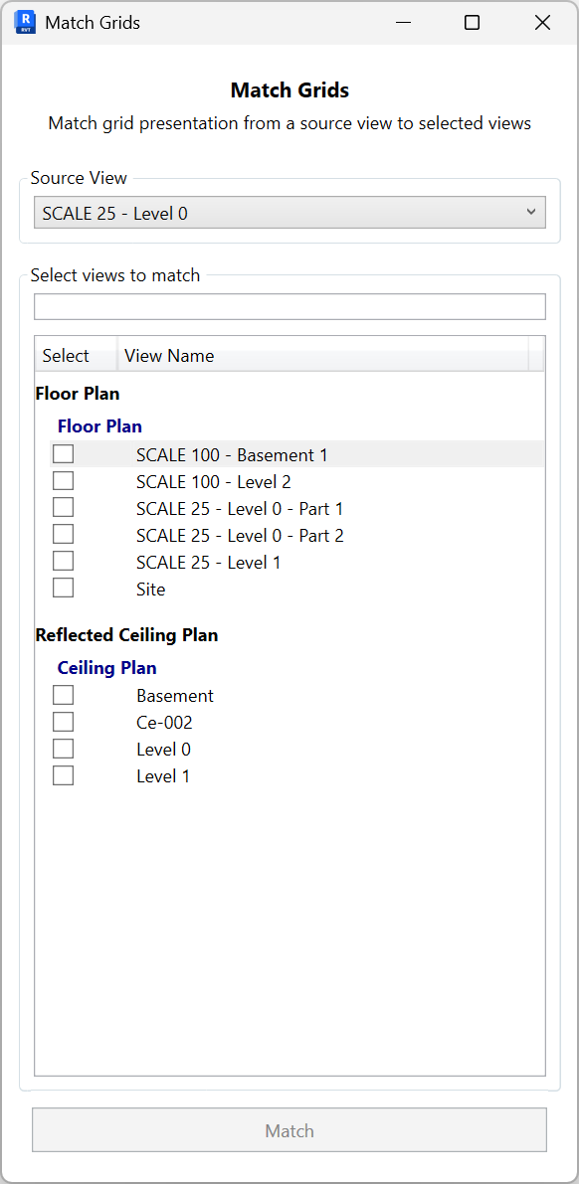The height and width of the screenshot is (1184, 579).
Task: Check the Ce-002 checkbox
Action: click(x=63, y=721)
